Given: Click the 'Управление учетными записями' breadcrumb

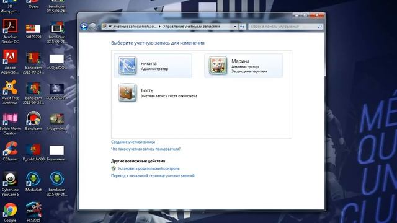Looking at the screenshot, I should [x=191, y=26].
